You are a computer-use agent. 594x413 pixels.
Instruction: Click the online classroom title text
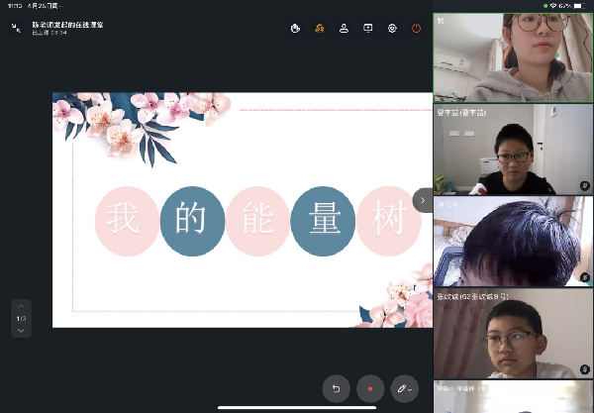(x=67, y=25)
